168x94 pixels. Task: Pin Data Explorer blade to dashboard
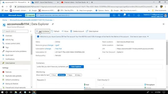[x=53, y=24]
